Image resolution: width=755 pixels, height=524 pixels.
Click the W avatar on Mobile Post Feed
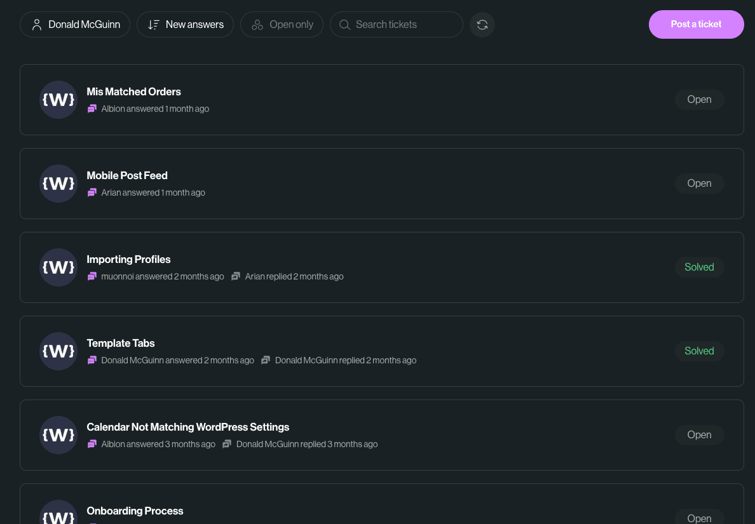click(x=58, y=184)
